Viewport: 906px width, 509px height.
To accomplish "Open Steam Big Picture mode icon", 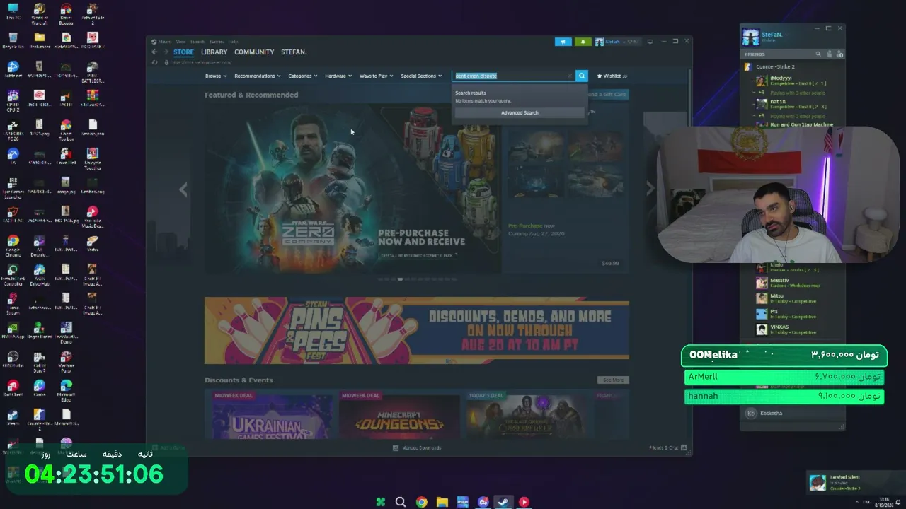I will coord(650,42).
